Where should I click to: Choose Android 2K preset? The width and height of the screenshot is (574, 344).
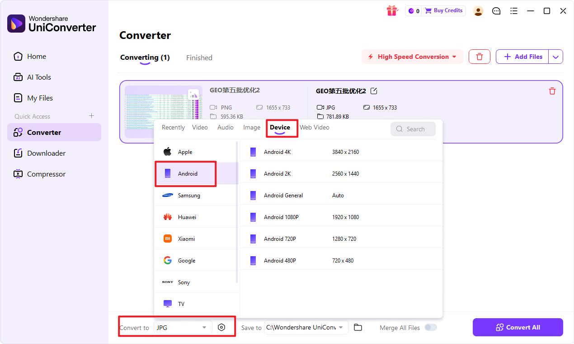click(x=341, y=174)
